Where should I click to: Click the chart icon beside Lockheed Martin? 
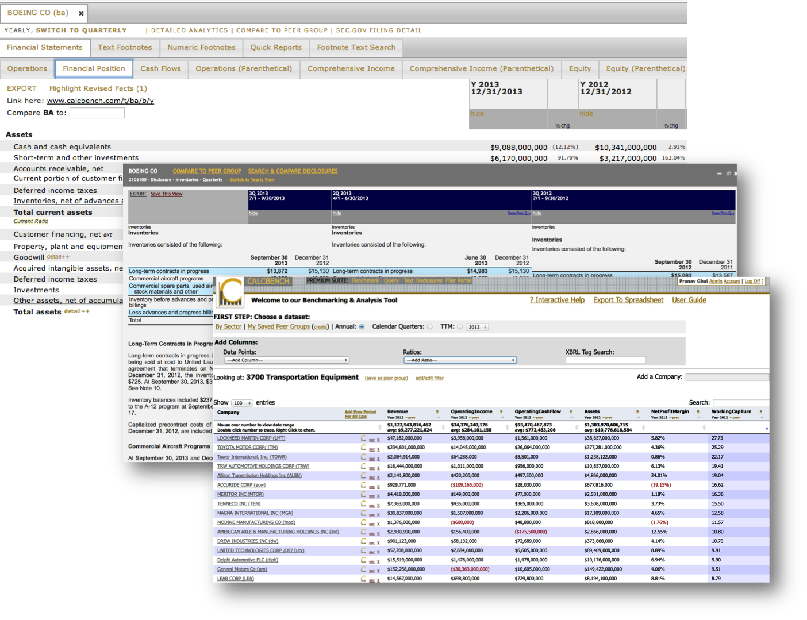tap(363, 438)
